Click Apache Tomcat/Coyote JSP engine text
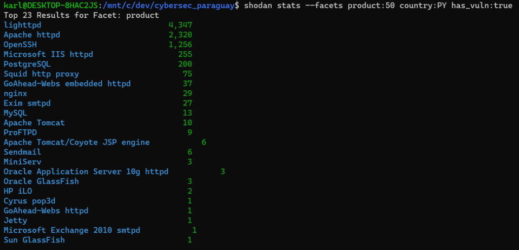 point(77,142)
